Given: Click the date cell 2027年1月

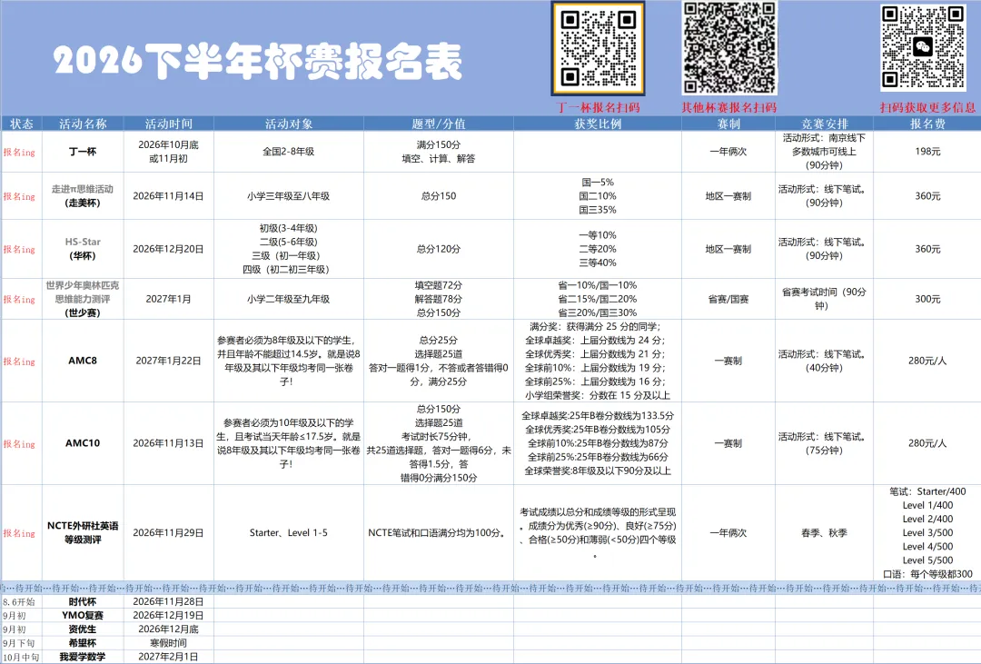Looking at the screenshot, I should (x=168, y=299).
